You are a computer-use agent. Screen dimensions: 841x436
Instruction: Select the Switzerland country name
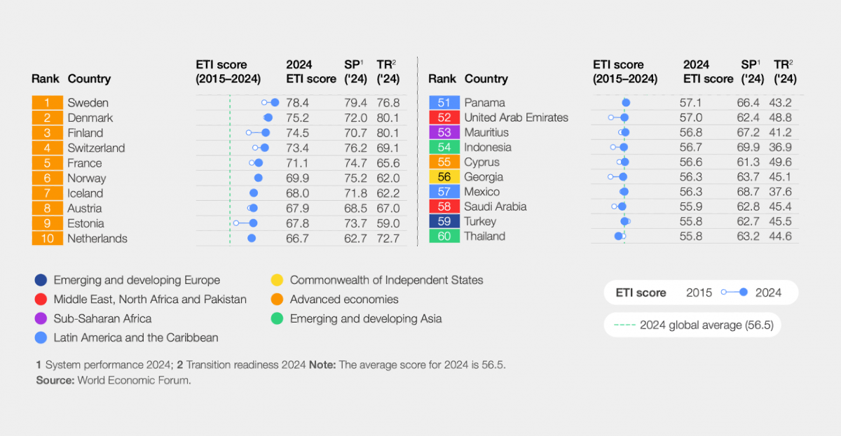click(x=96, y=148)
